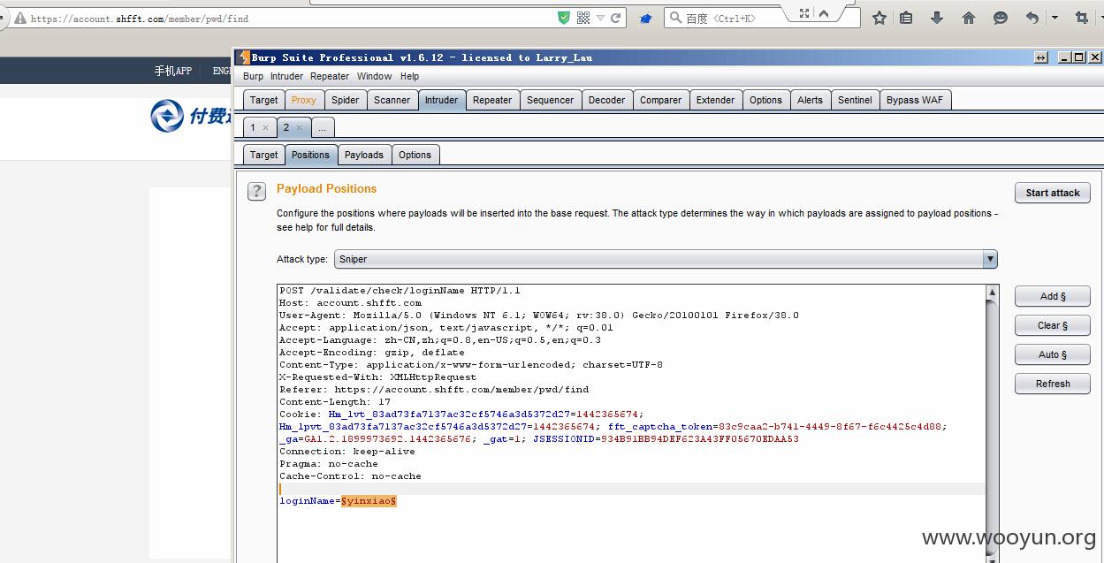The image size is (1104, 563).
Task: Select Intruder attack tab 2
Action: (x=286, y=127)
